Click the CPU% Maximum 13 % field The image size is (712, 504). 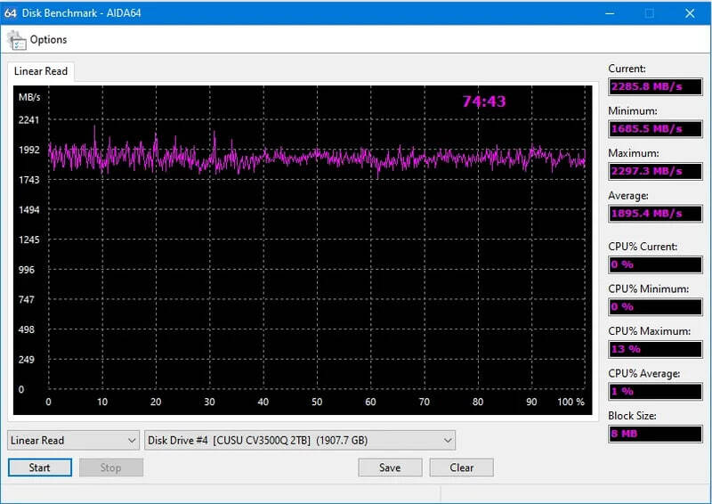[x=656, y=349]
